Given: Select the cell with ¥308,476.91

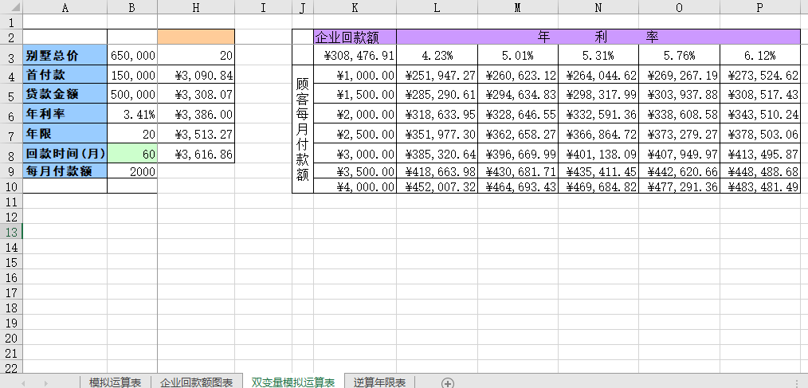Looking at the screenshot, I should click(x=355, y=56).
